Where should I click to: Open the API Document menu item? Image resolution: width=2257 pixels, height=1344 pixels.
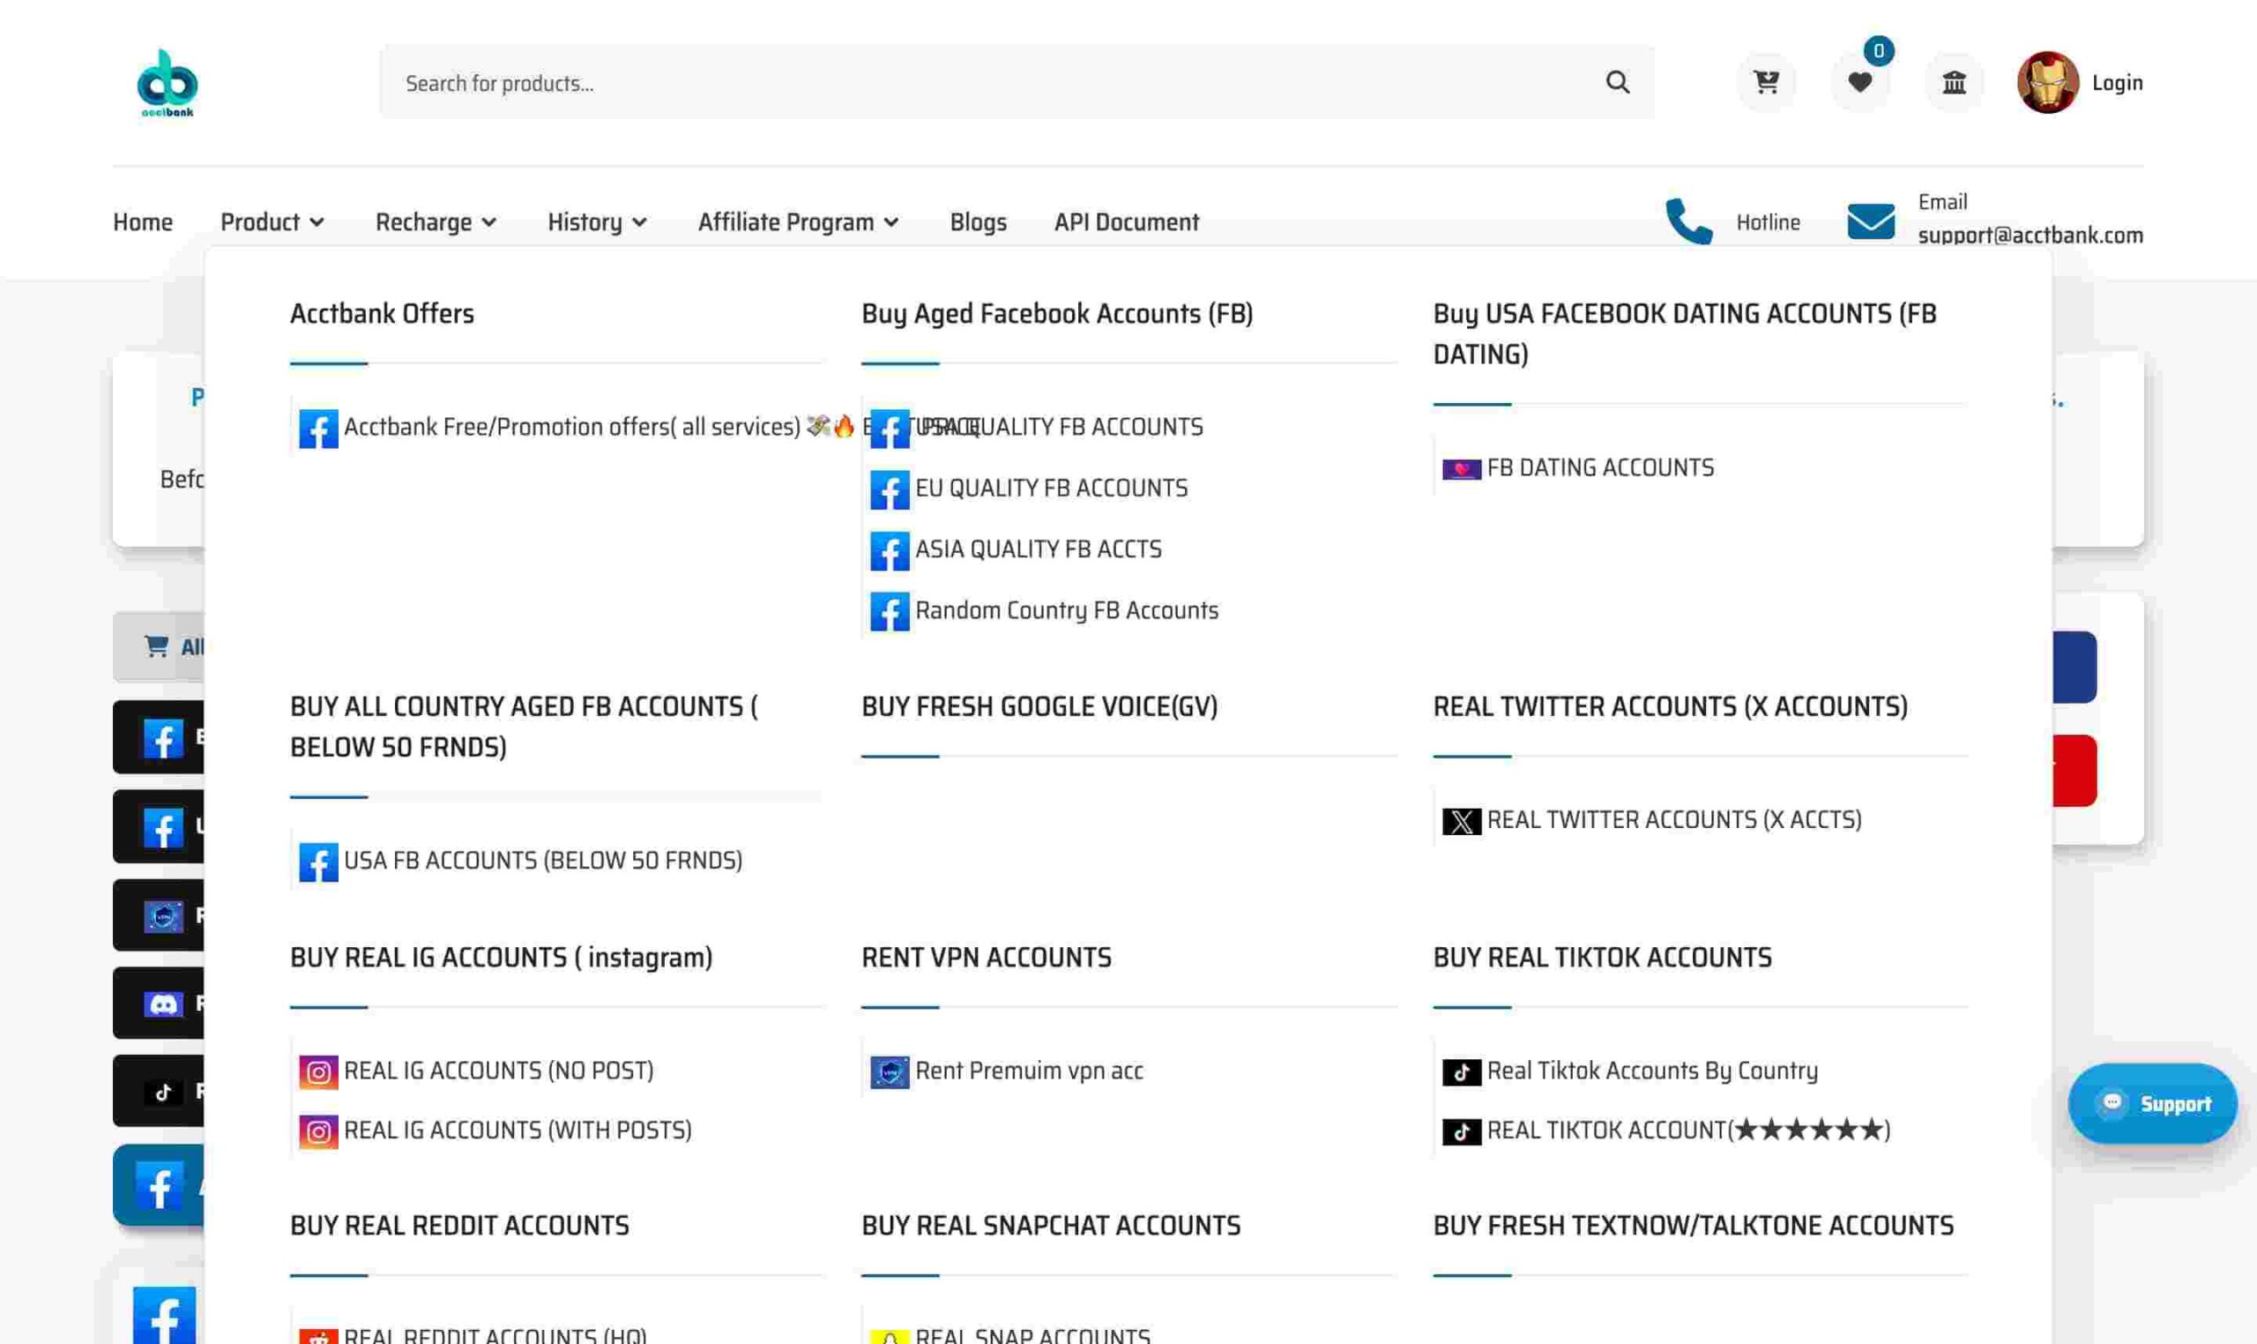click(x=1126, y=222)
